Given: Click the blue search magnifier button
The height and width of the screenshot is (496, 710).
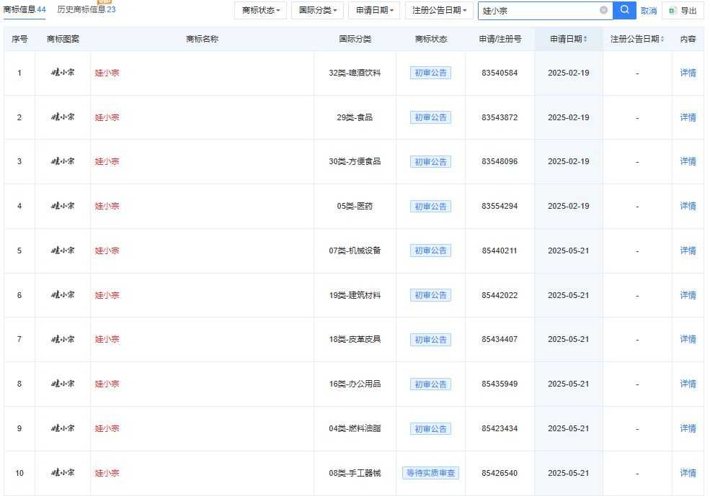Looking at the screenshot, I should (x=624, y=10).
